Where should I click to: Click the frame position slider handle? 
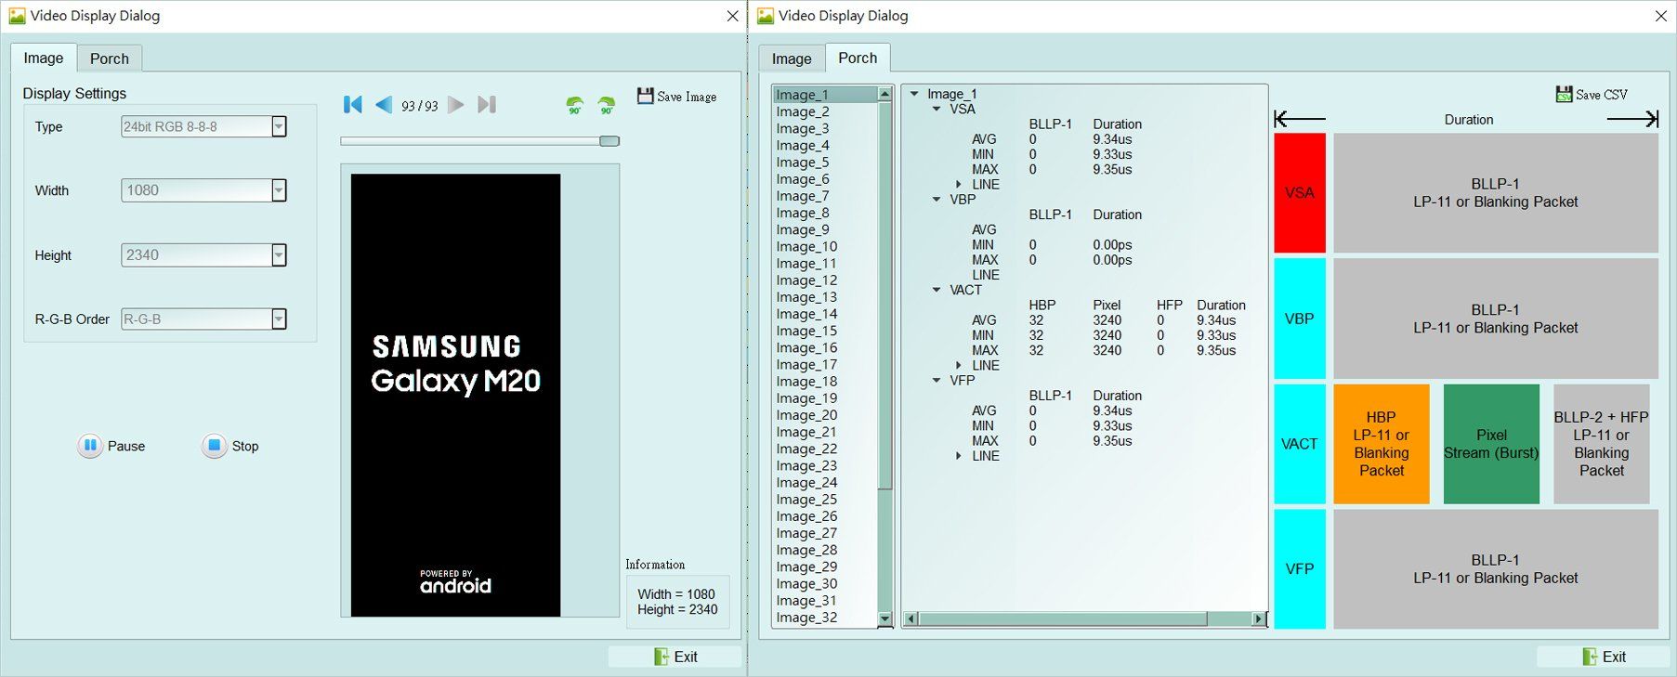[609, 141]
